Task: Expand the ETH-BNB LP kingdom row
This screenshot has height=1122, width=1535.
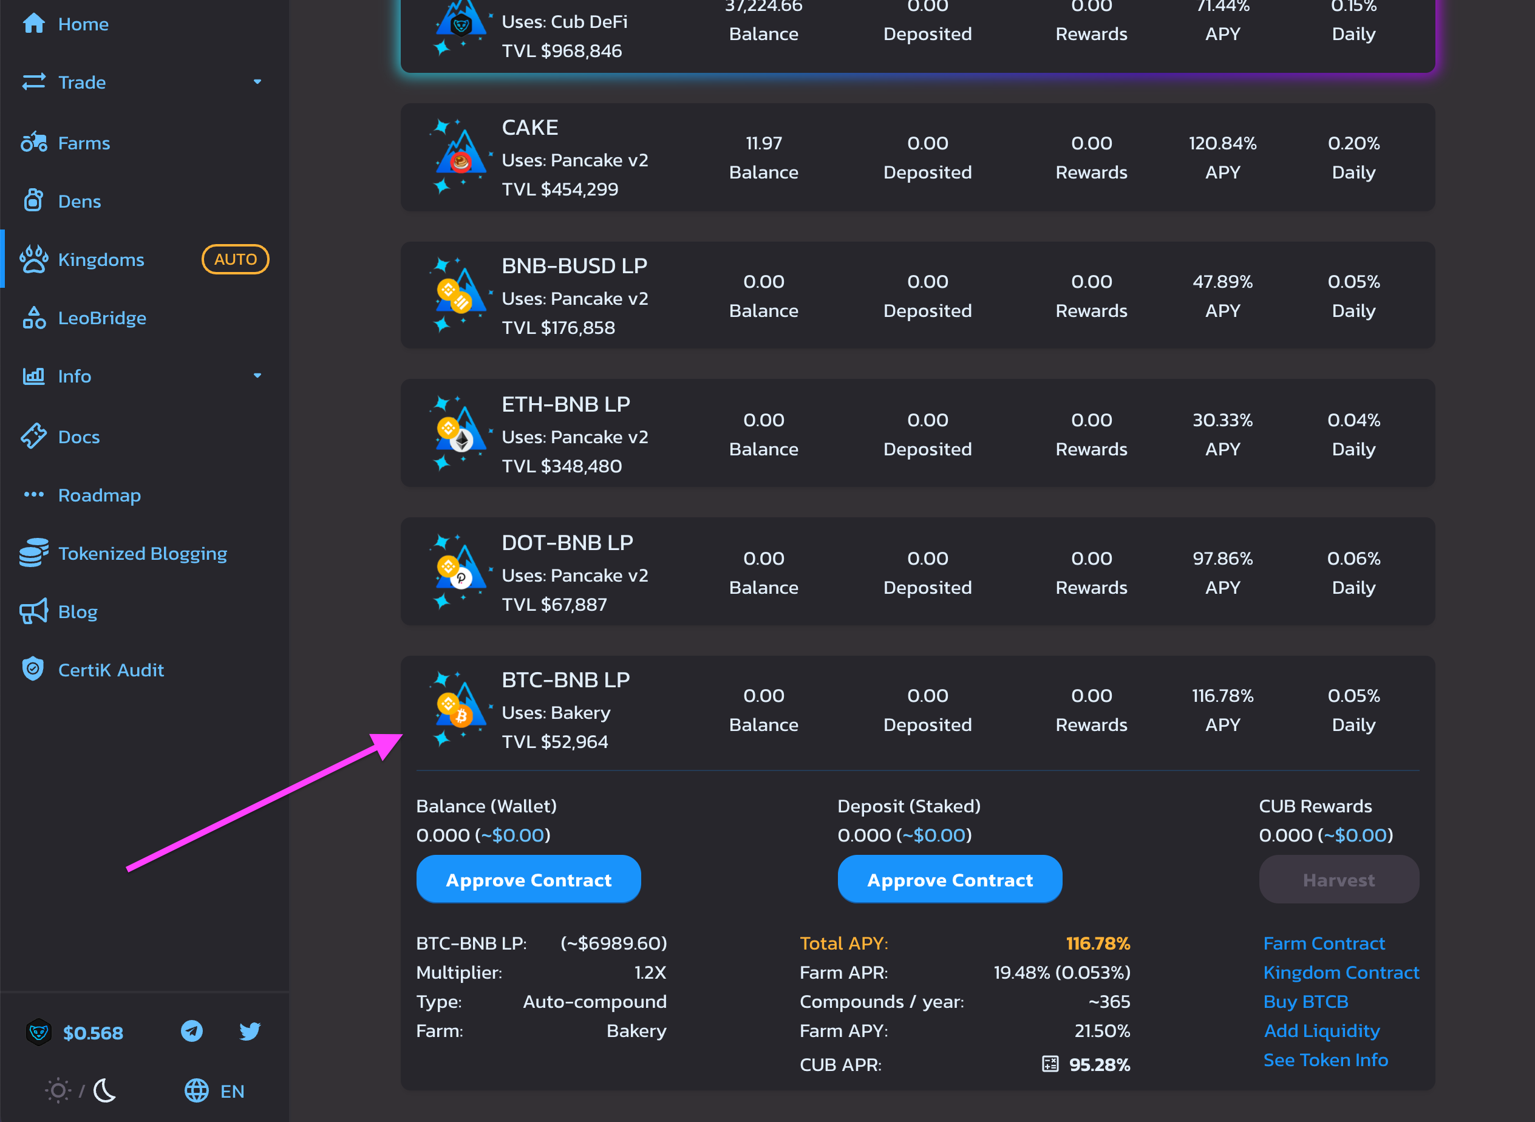Action: (917, 433)
